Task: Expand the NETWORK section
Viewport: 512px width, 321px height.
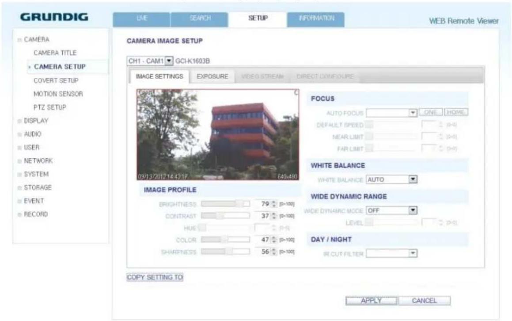Action: pyautogui.click(x=19, y=161)
